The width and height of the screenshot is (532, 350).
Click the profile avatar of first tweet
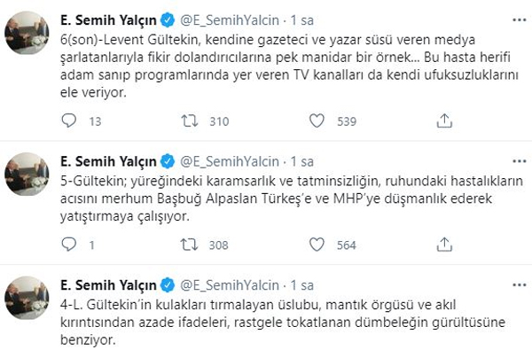coord(27,33)
